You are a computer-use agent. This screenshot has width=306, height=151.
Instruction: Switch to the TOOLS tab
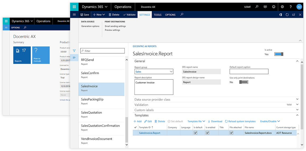pyautogui.click(x=157, y=14)
